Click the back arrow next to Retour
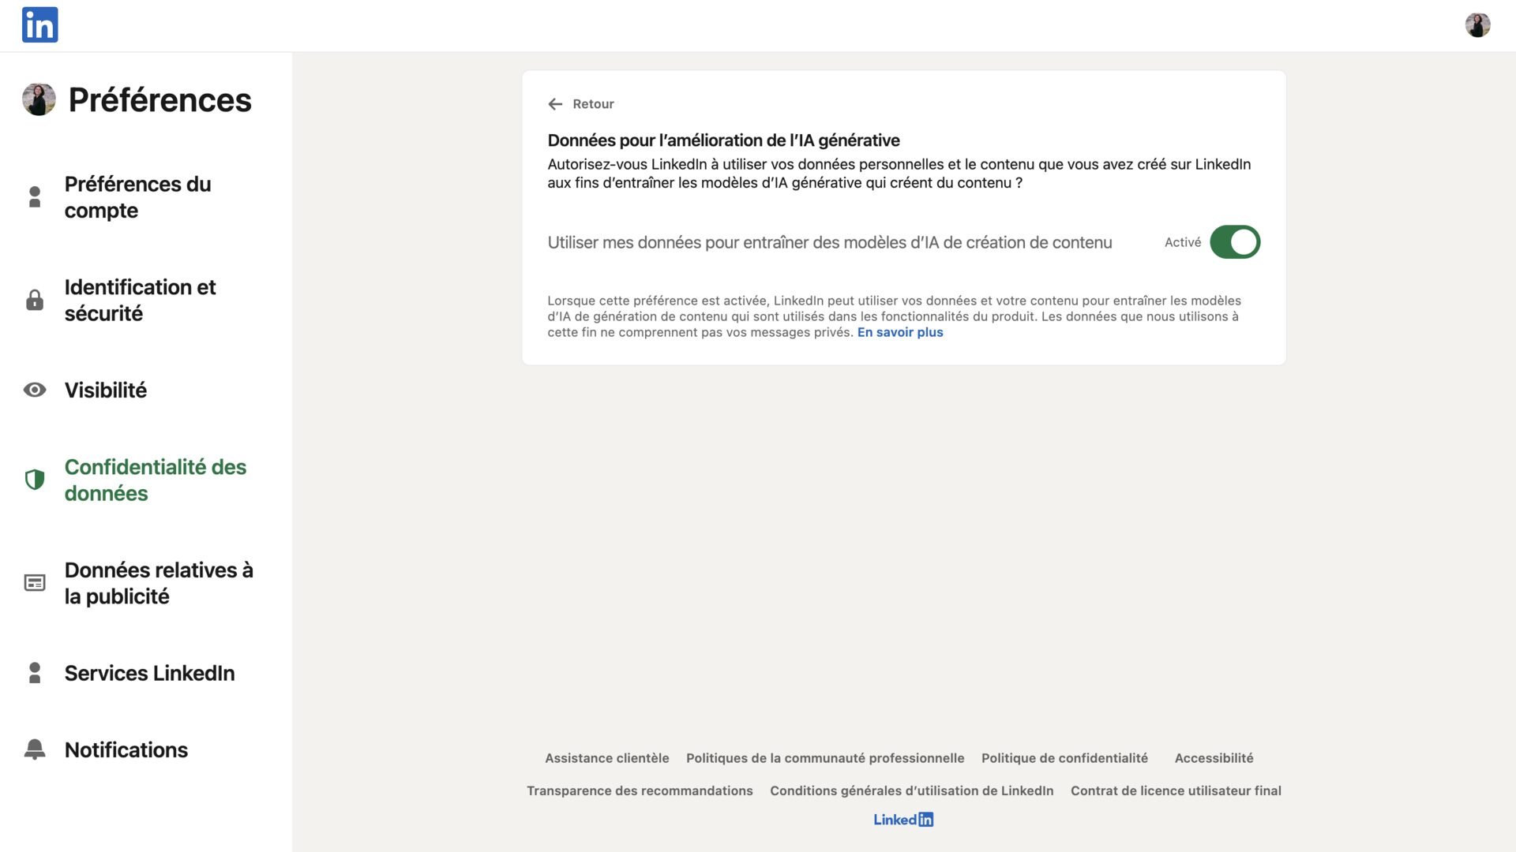This screenshot has width=1516, height=852. (x=555, y=104)
